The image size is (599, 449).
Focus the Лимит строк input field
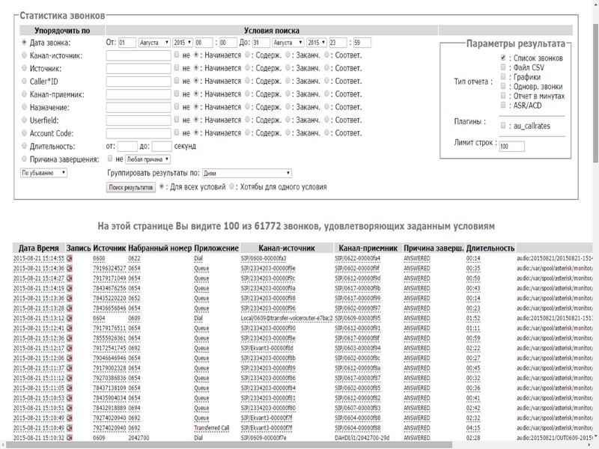(x=511, y=146)
